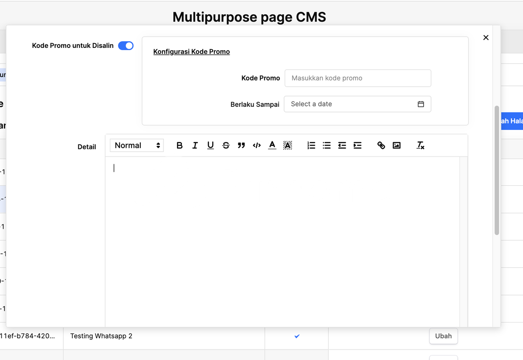The image size is (523, 360).
Task: Toggle bold formatting in the editor
Action: tap(180, 146)
